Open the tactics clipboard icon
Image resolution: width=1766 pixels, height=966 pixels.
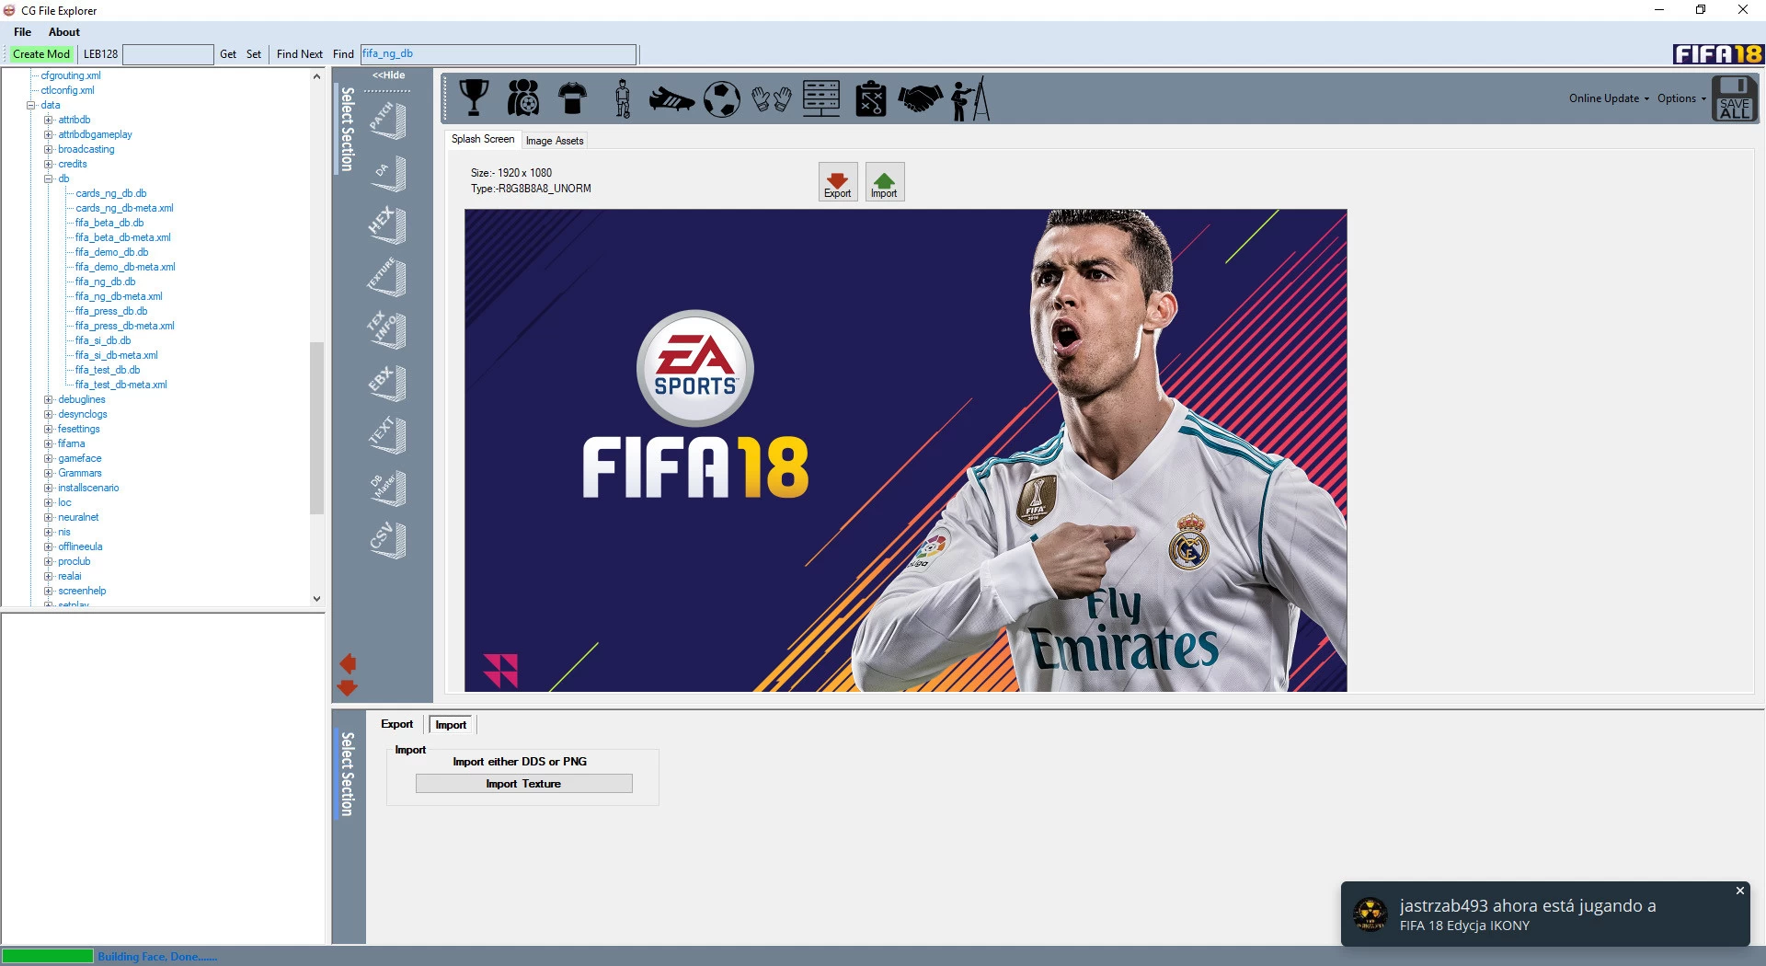(870, 98)
